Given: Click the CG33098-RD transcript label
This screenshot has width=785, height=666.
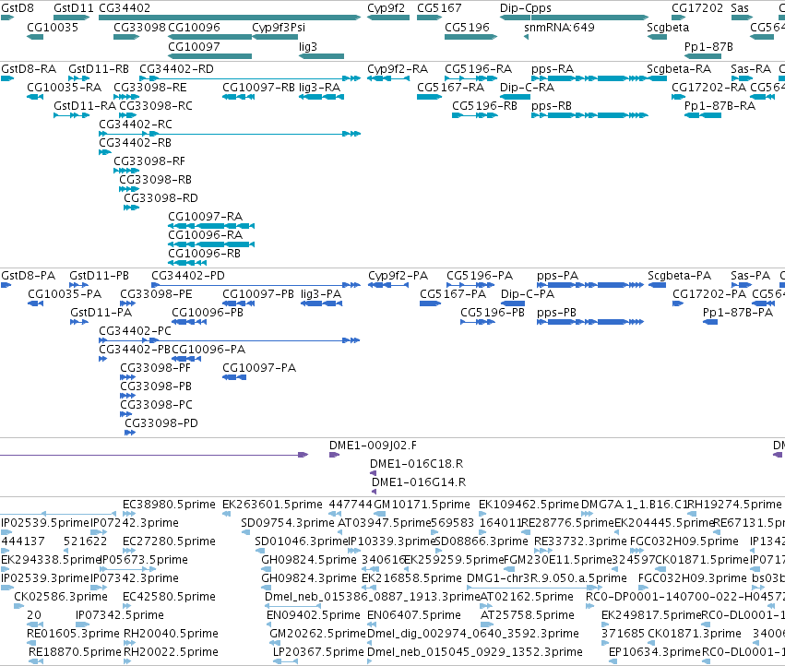Looking at the screenshot, I should click(161, 197).
